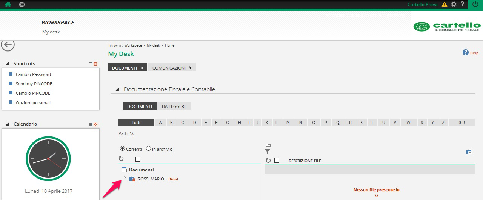The height and width of the screenshot is (200, 483).
Task: Open settings via the gear icon
Action: coord(454,4)
